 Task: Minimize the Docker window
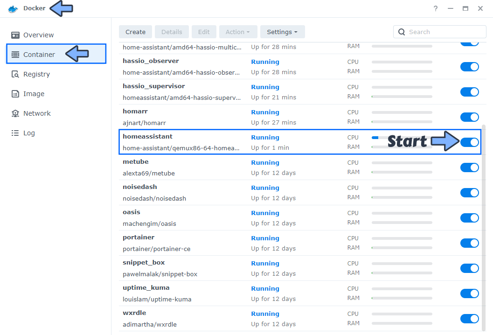451,8
